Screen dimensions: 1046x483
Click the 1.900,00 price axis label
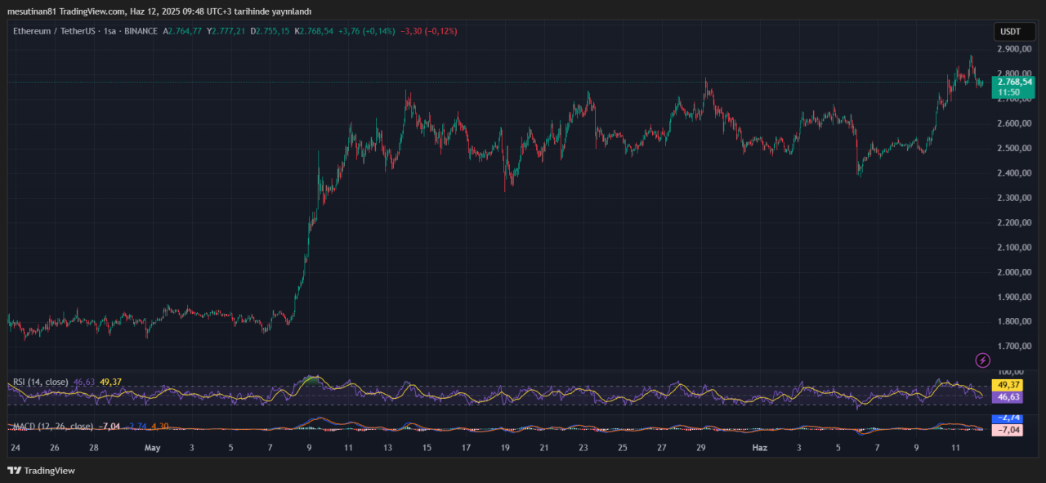pyautogui.click(x=1015, y=297)
